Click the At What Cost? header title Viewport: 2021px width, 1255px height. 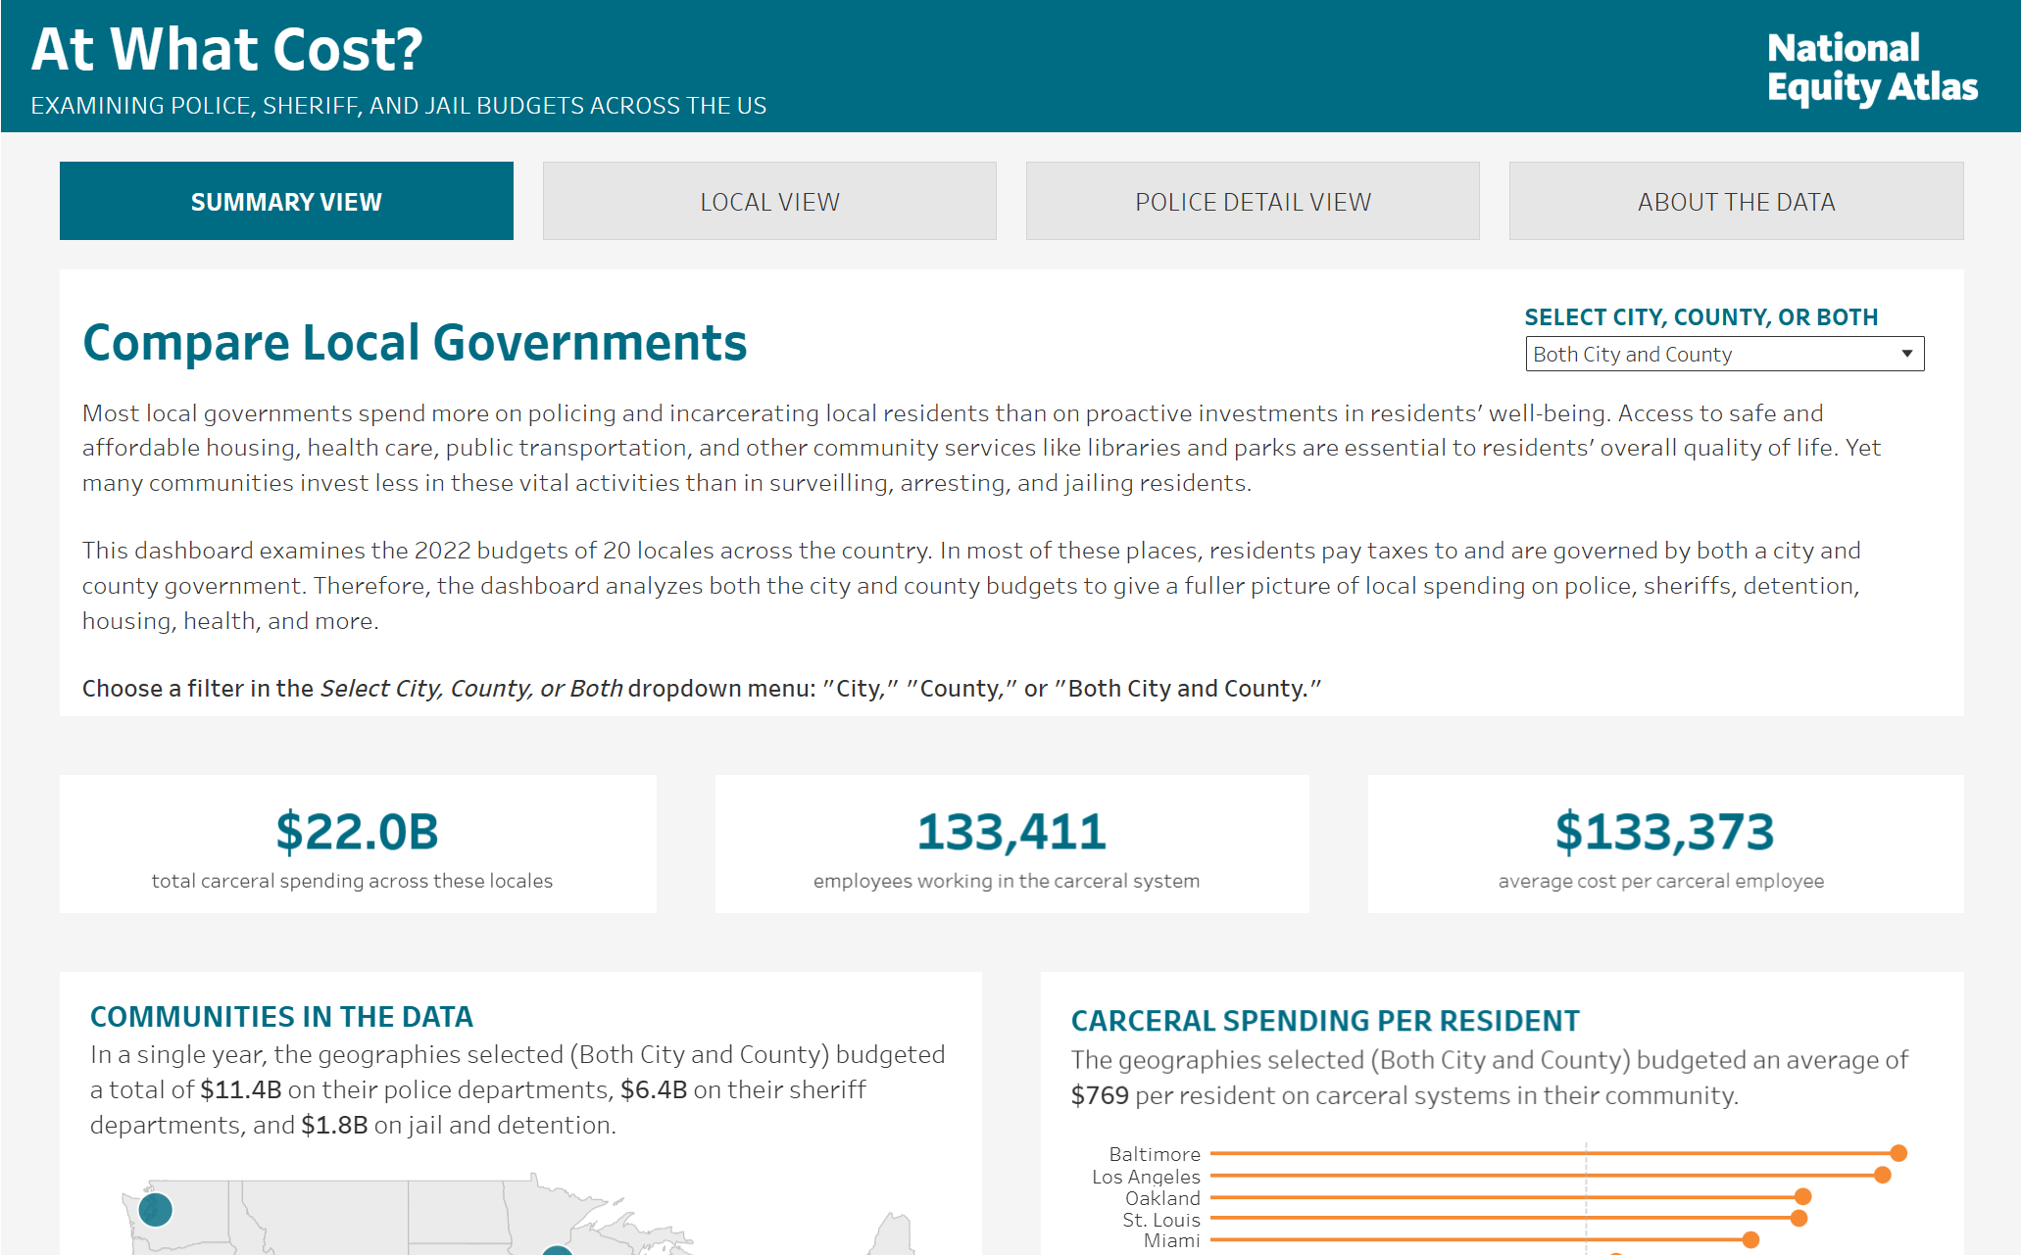coord(227,49)
